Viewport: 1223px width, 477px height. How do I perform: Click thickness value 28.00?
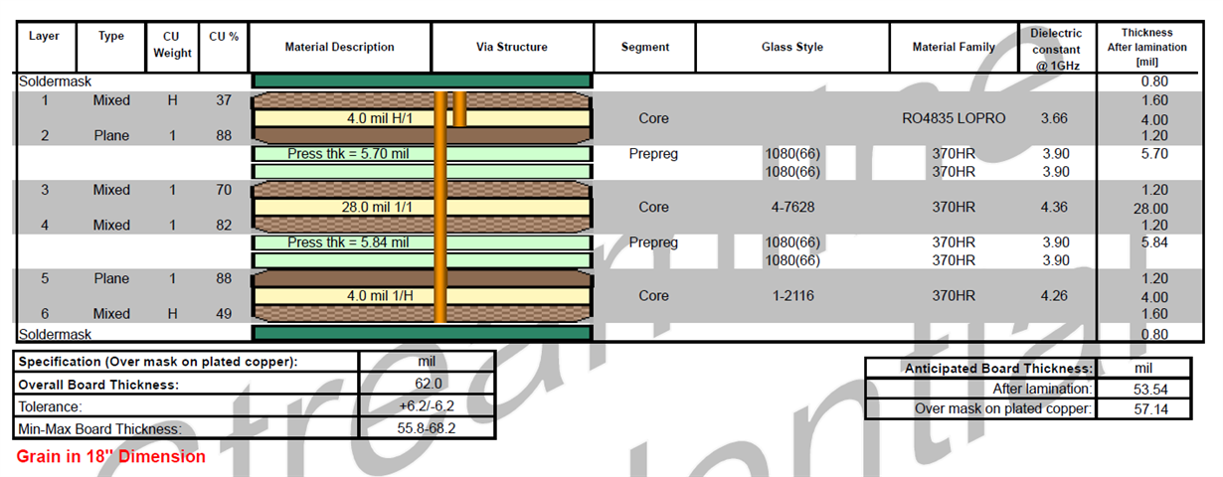[x=1149, y=209]
